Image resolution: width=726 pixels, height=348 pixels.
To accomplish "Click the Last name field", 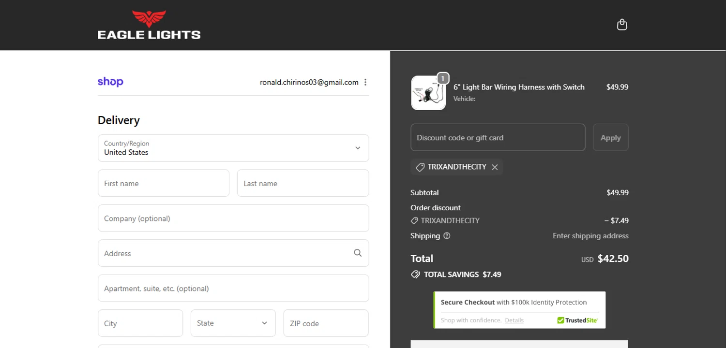I will (303, 183).
